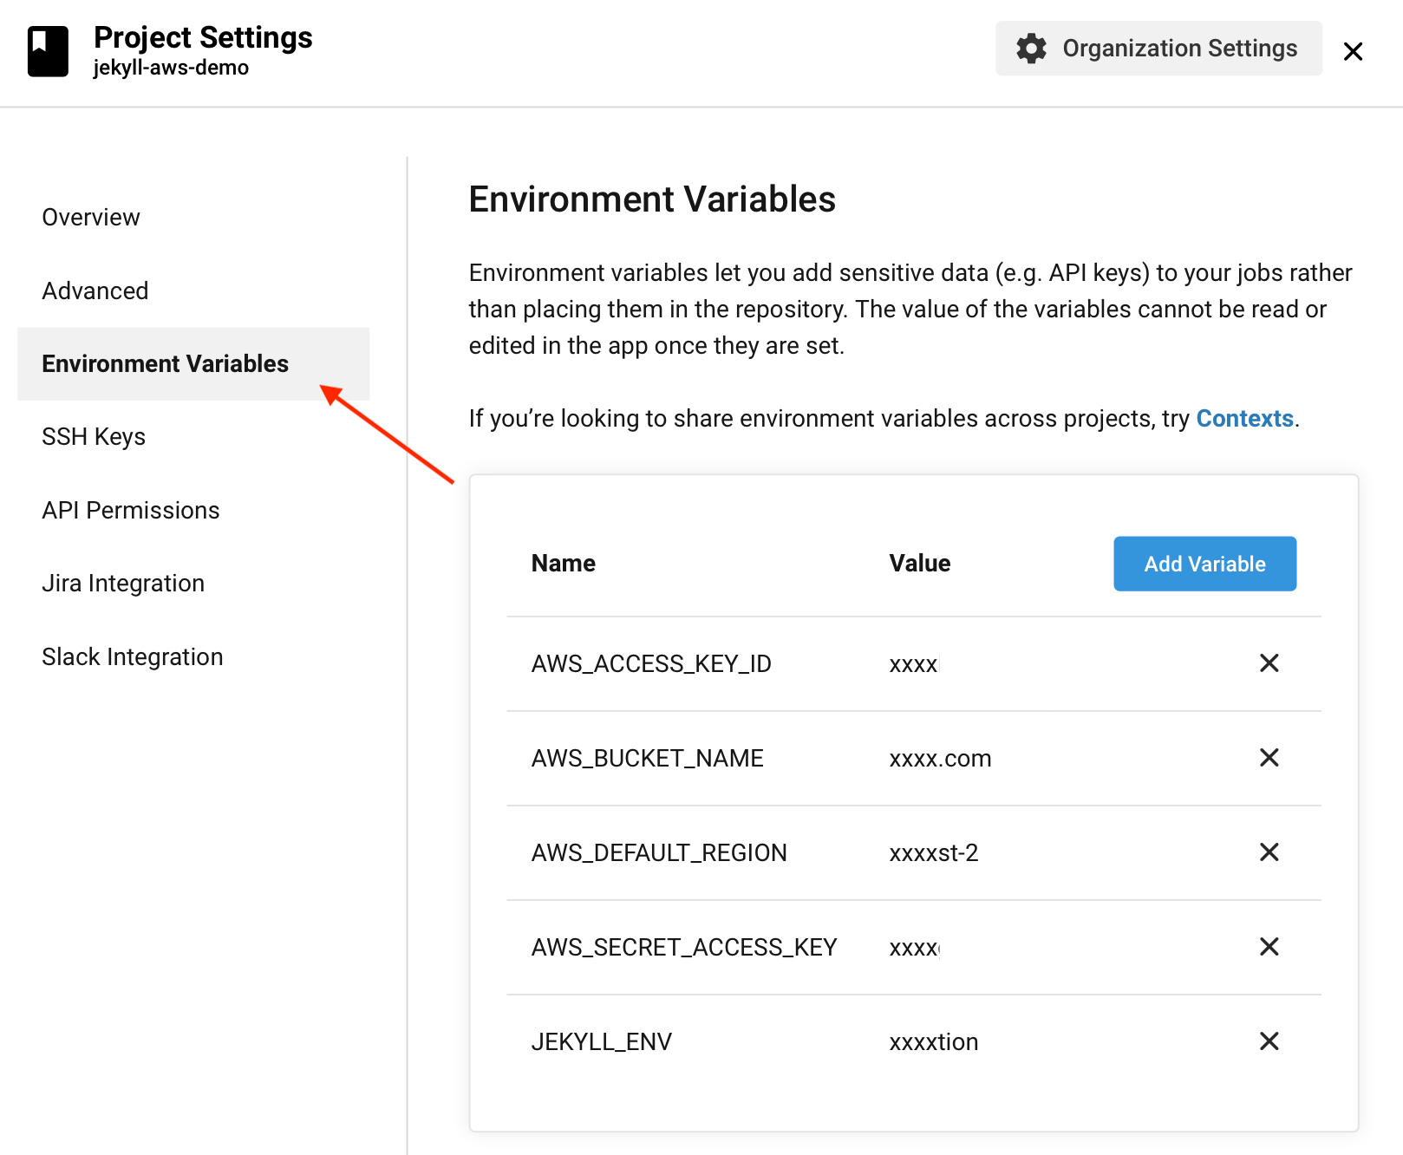Click the jekyll-aws-demo project name

pos(170,67)
